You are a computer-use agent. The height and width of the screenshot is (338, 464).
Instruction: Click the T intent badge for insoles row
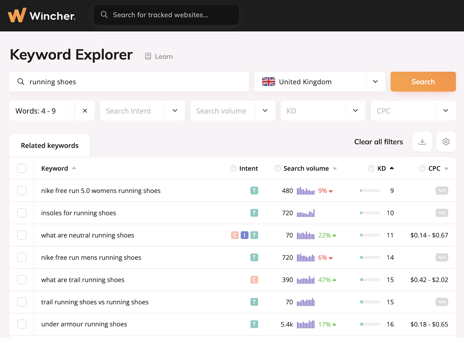pos(254,213)
